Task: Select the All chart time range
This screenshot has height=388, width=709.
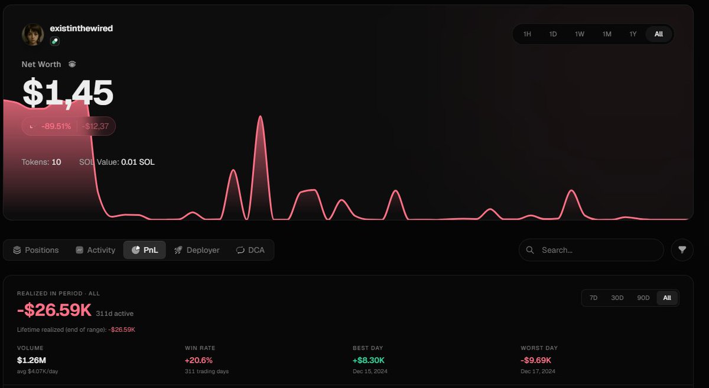Action: pos(659,34)
